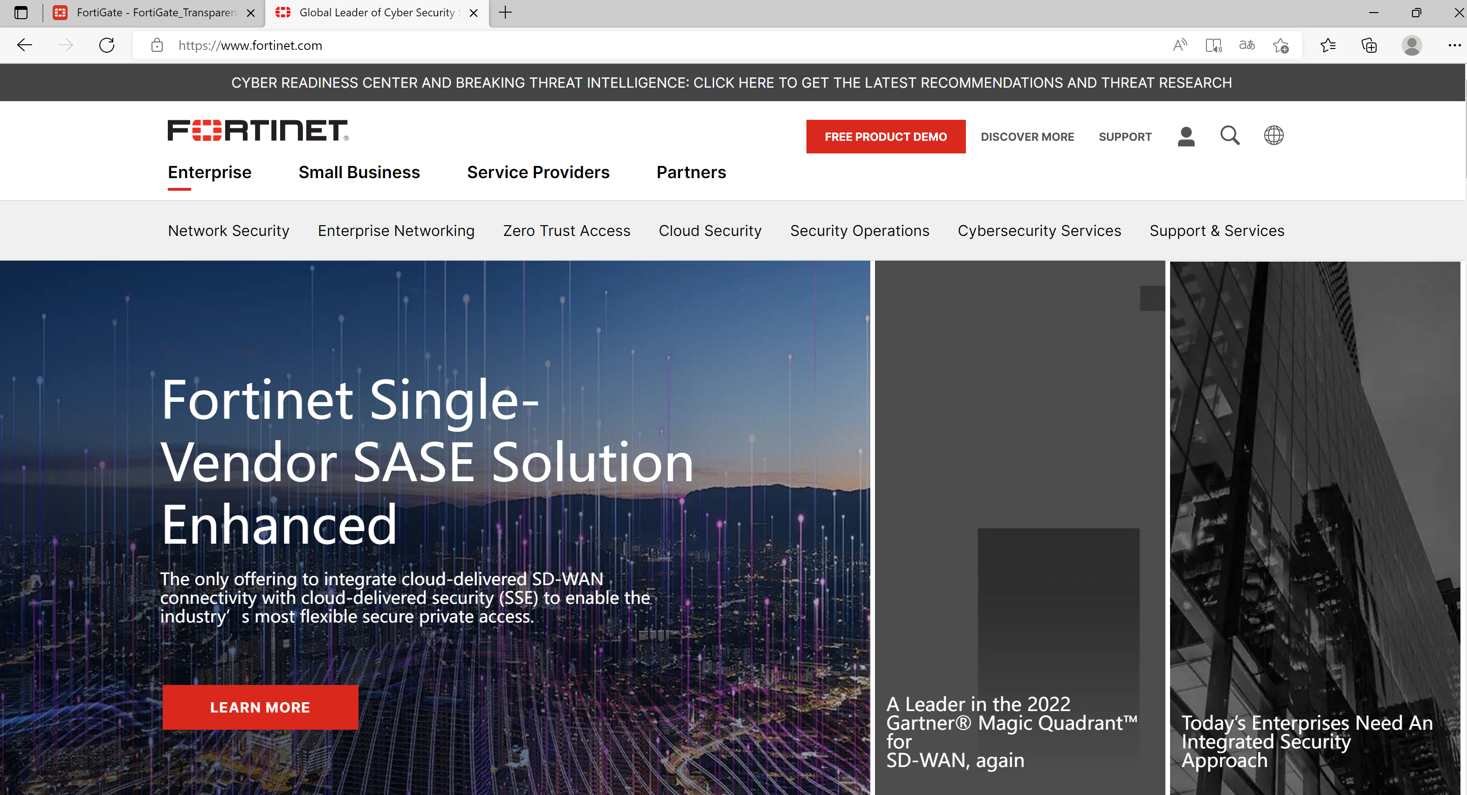Image resolution: width=1467 pixels, height=795 pixels.
Task: Click the browser refresh icon
Action: [106, 45]
